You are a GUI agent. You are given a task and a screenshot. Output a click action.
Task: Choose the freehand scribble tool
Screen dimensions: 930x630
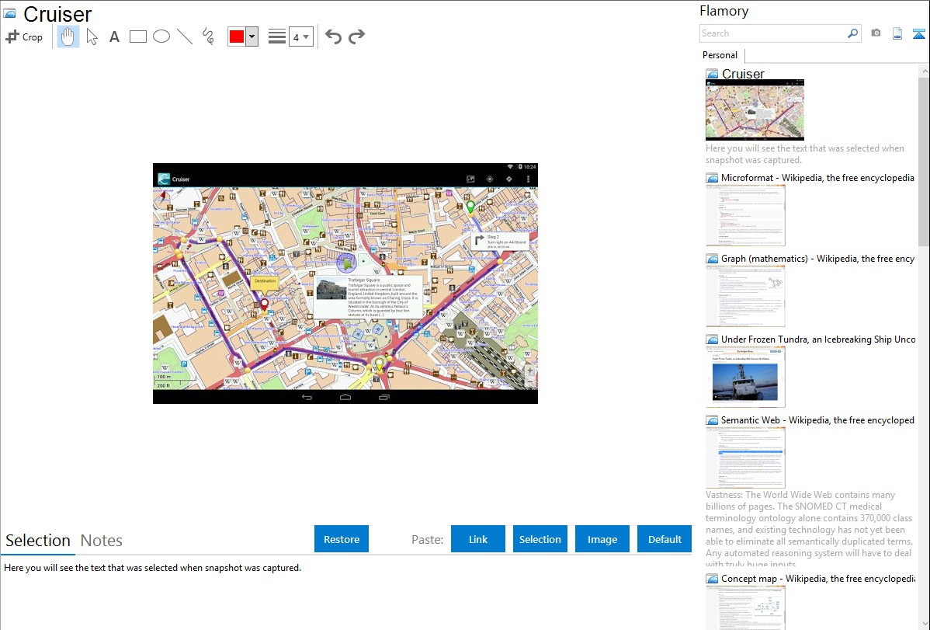tap(208, 37)
